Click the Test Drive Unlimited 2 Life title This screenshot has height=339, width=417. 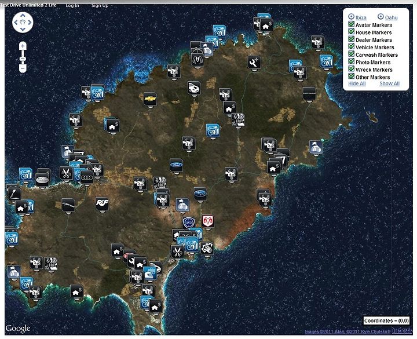click(x=28, y=5)
